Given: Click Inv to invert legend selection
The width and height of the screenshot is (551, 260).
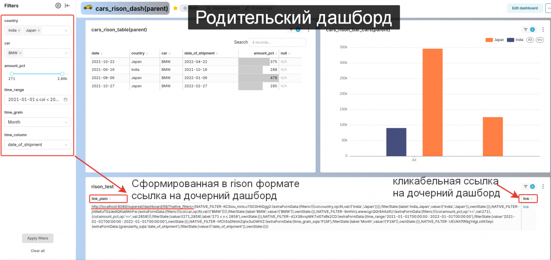Looking at the screenshot, I should click(539, 40).
